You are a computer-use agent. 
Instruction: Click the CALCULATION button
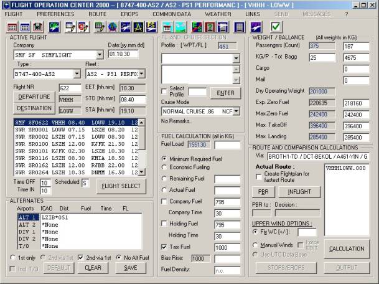click(x=347, y=249)
